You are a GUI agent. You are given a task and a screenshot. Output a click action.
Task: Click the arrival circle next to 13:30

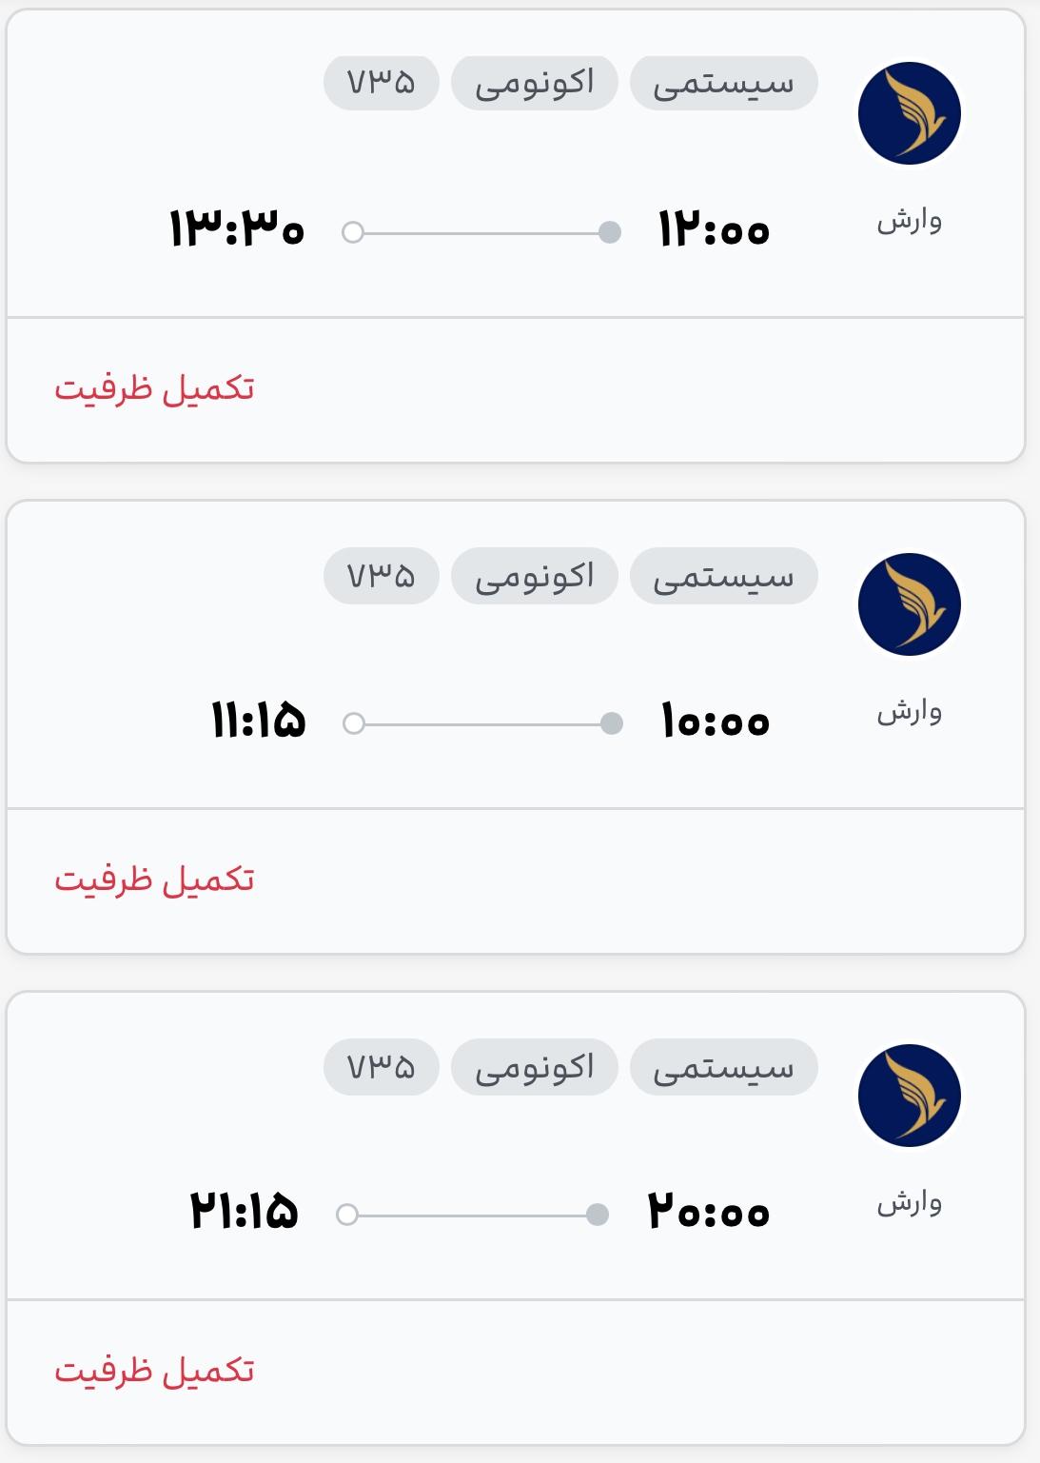coord(353,232)
